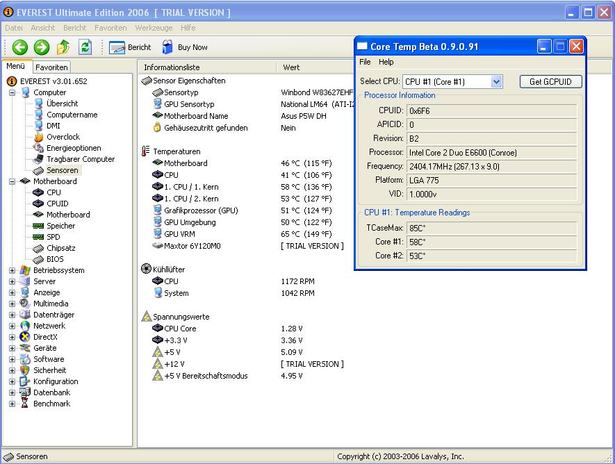The image size is (615, 464).
Task: Click the Tragbarer Computer laptop icon
Action: [38, 159]
